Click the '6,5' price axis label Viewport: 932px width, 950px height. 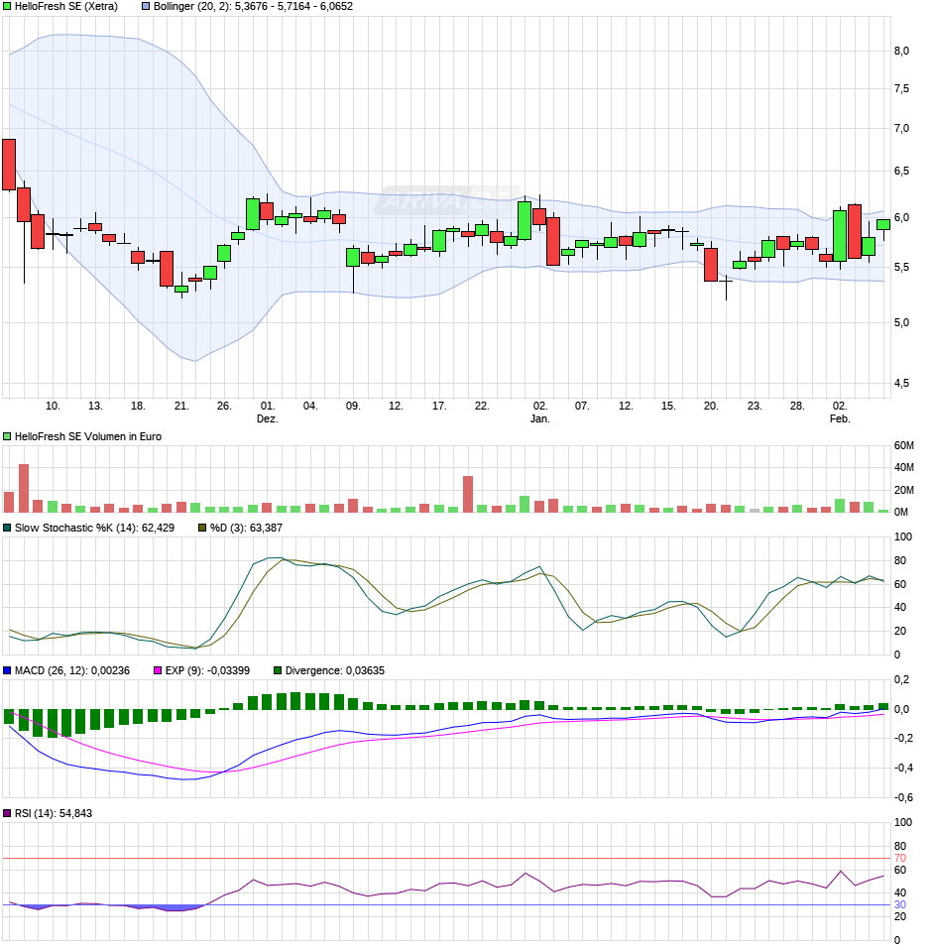click(901, 171)
